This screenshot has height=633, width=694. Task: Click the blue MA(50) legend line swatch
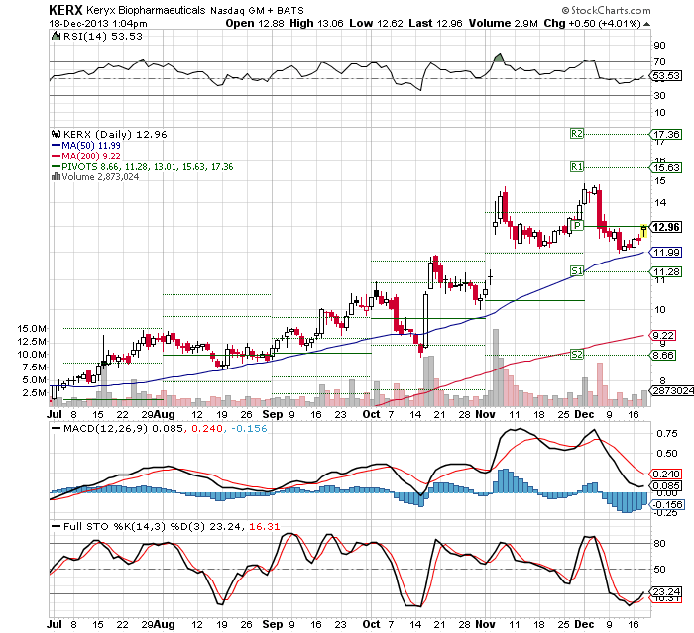pos(56,145)
